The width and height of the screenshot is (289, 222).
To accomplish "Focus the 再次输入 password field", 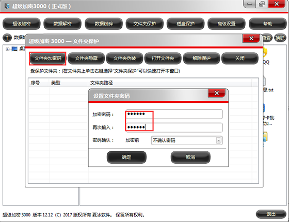I will tap(174, 128).
